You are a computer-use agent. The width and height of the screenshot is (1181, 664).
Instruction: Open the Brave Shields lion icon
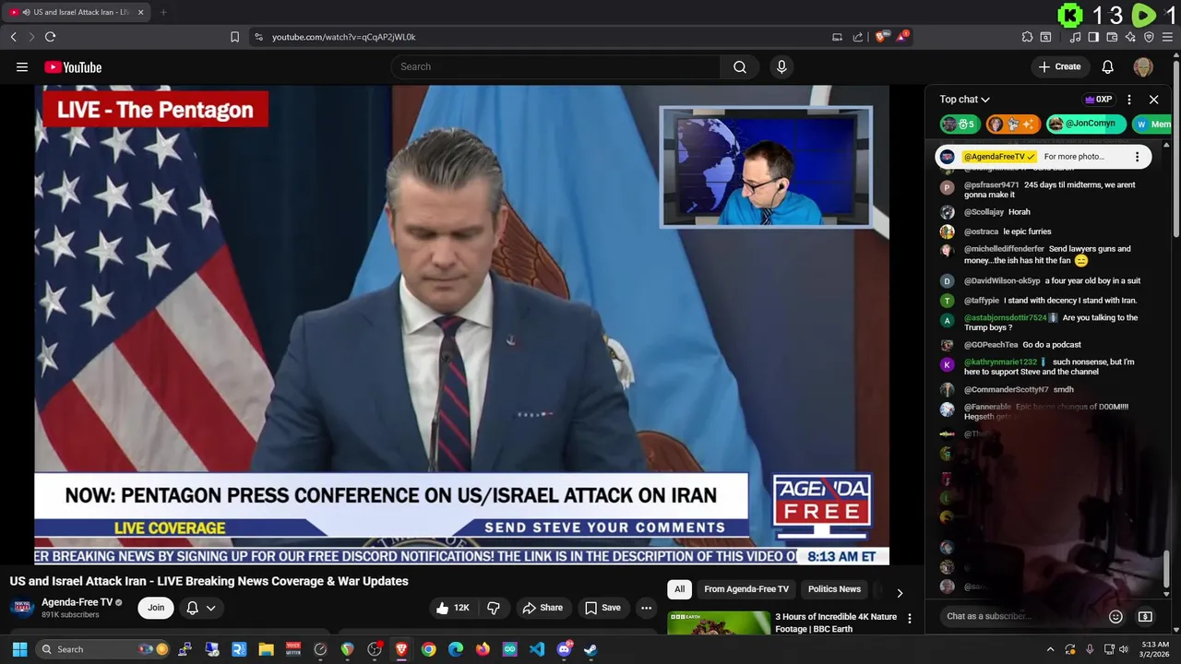pos(881,37)
